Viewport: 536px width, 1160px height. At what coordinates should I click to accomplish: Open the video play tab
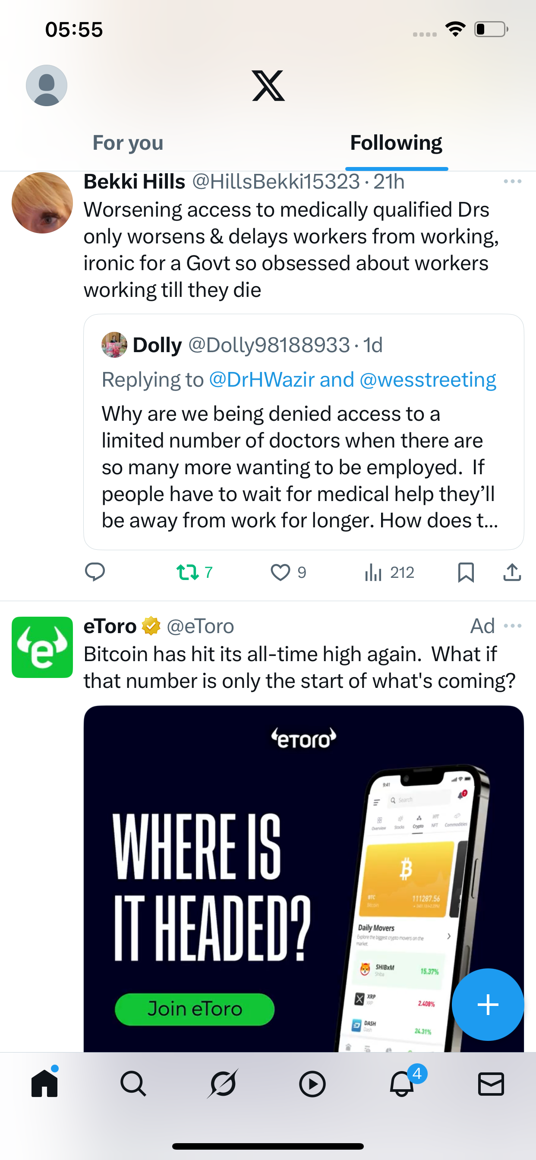[x=312, y=1084]
